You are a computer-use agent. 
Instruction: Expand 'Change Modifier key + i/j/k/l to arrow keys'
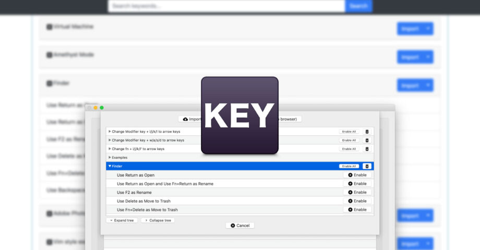tap(110, 131)
